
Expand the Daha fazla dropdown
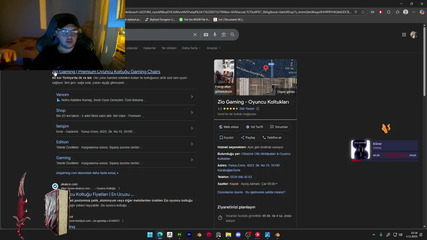point(191,48)
